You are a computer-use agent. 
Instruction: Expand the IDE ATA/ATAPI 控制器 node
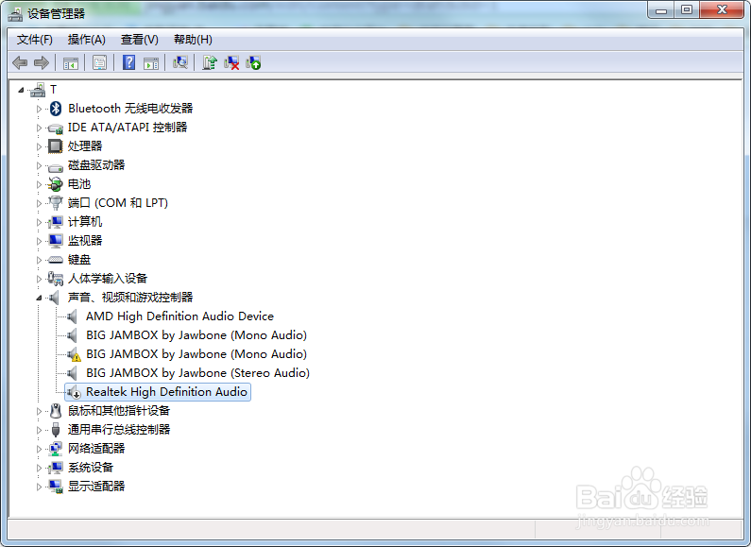tap(40, 128)
